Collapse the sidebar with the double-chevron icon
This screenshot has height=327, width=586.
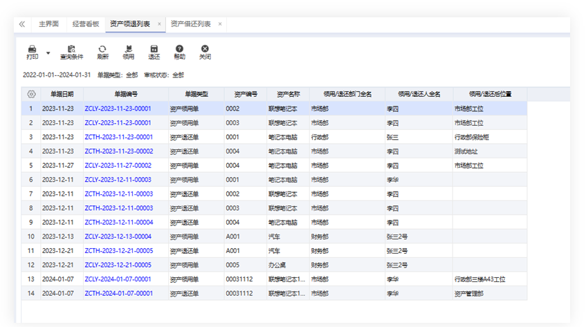21,24
